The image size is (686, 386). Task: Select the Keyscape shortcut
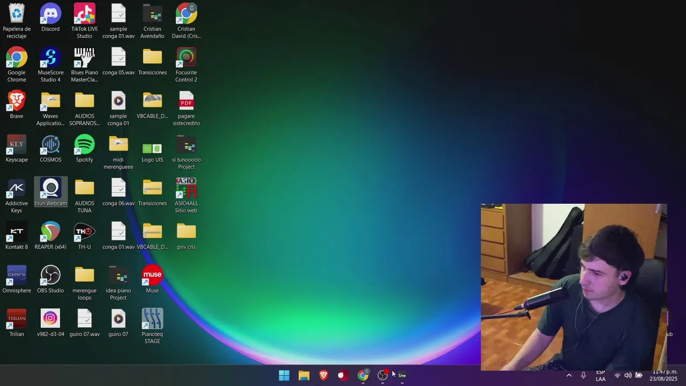[17, 149]
